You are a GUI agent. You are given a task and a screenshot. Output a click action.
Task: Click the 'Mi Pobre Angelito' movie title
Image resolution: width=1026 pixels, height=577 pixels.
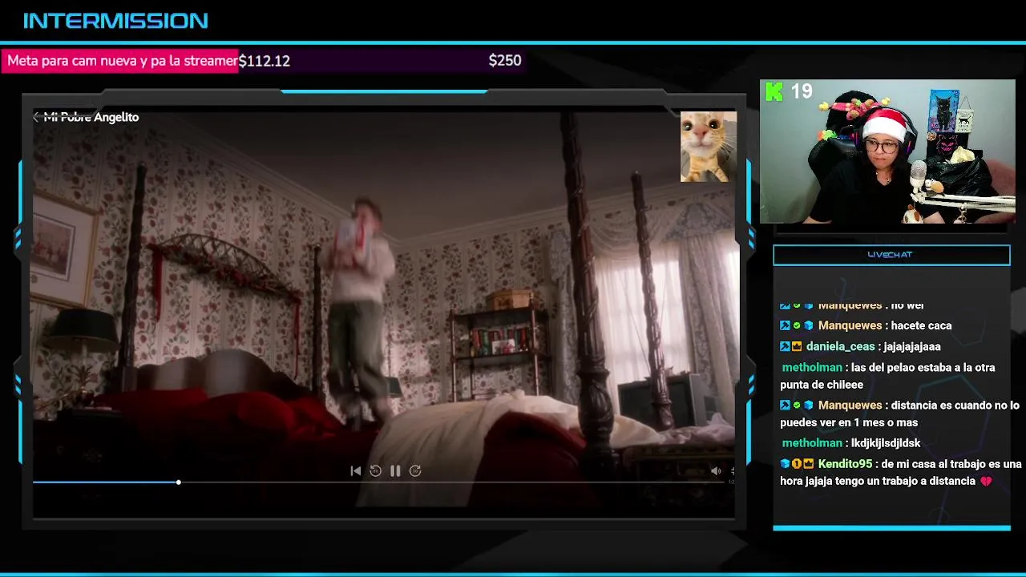pyautogui.click(x=91, y=117)
